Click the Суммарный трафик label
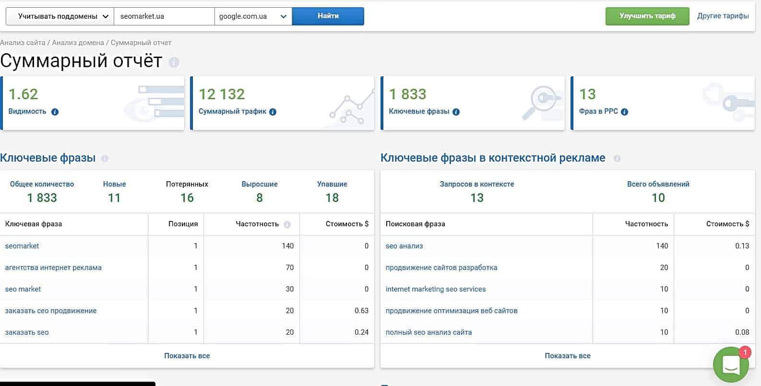This screenshot has width=761, height=386. pos(232,111)
